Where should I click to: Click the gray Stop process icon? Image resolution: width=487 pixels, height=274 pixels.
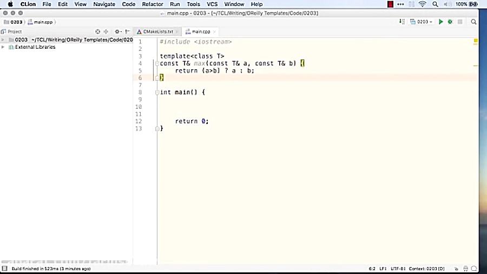pyautogui.click(x=460, y=22)
